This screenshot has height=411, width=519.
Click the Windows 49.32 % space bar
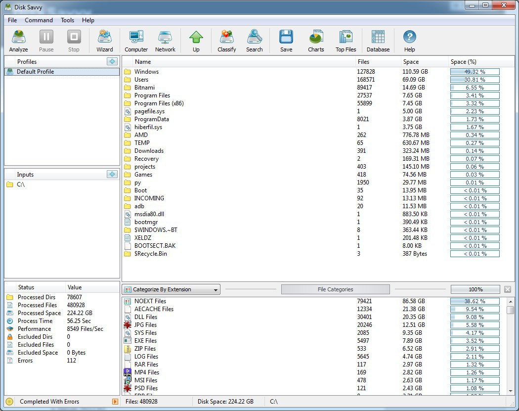pos(475,72)
